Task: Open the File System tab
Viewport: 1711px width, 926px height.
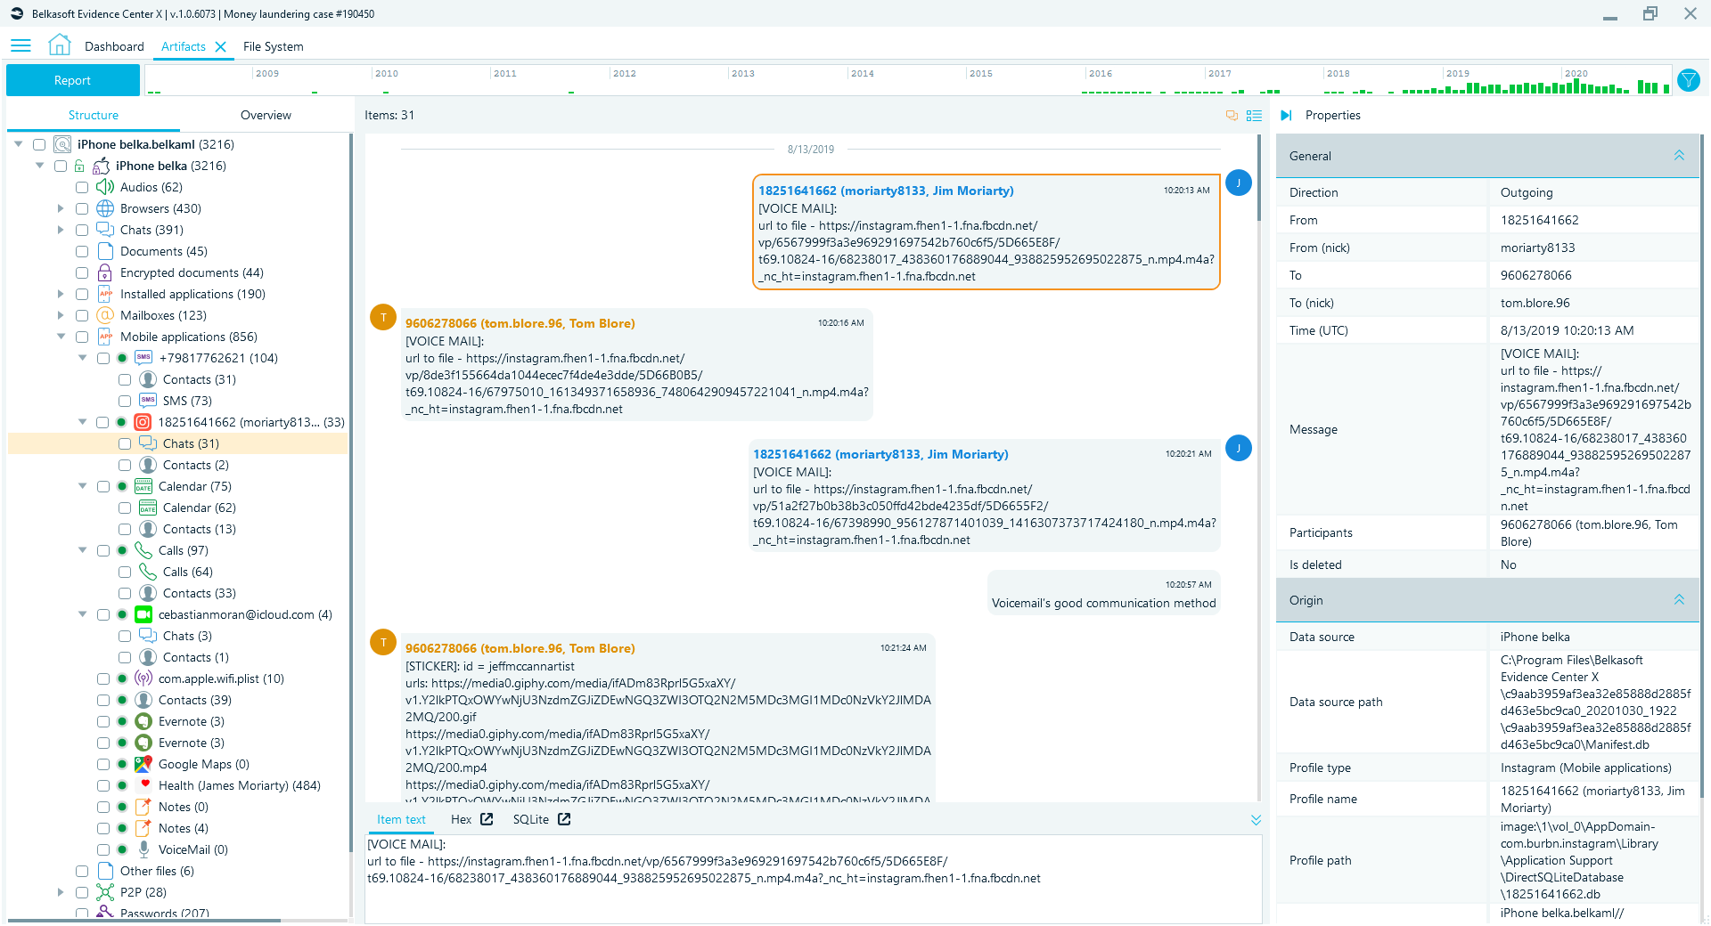Action: pyautogui.click(x=273, y=46)
